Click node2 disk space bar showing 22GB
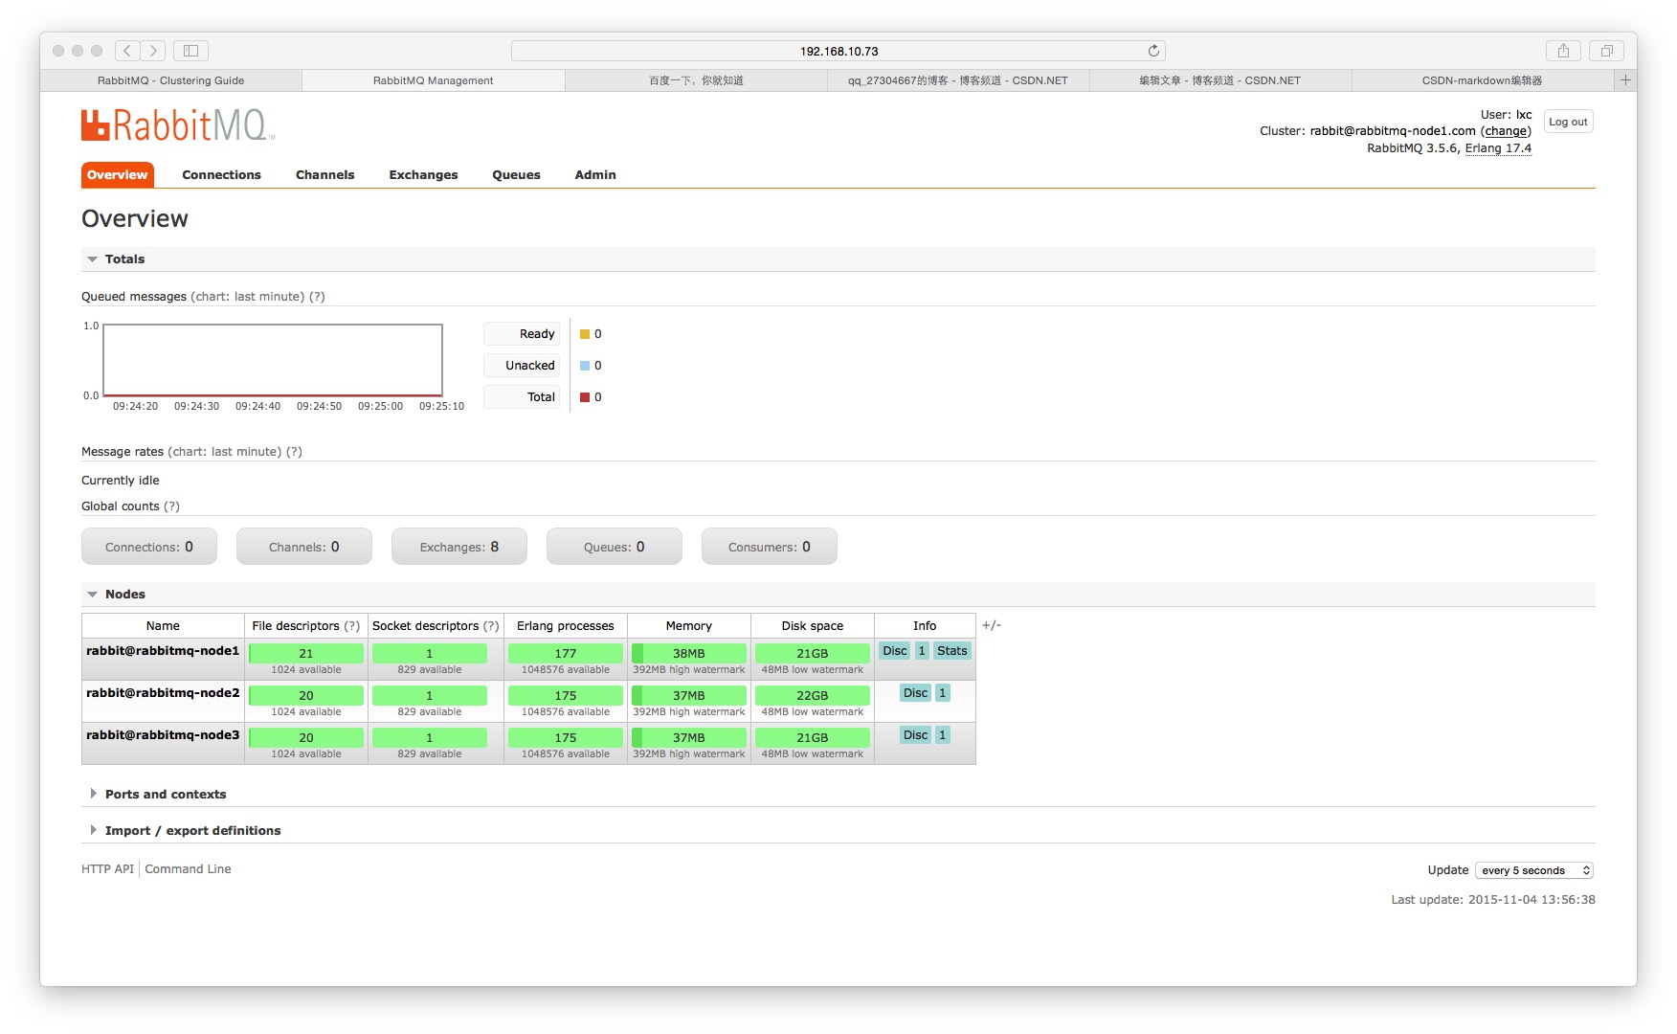Image resolution: width=1677 pixels, height=1034 pixels. coord(813,695)
